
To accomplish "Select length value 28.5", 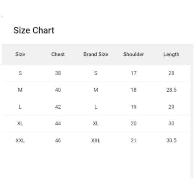I will point(171,90).
